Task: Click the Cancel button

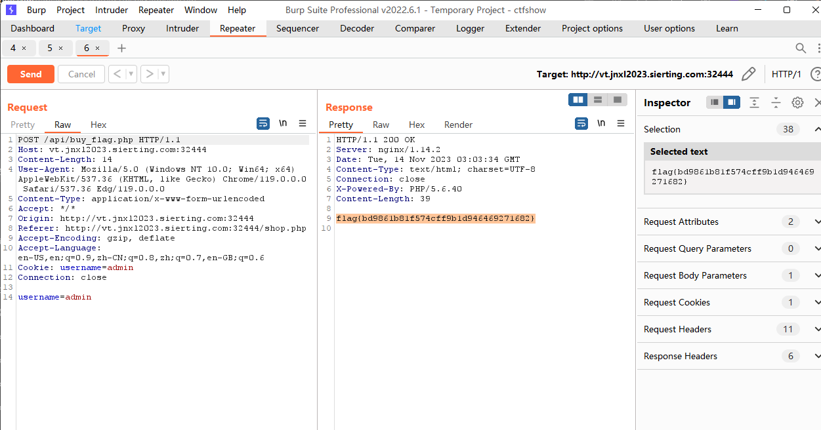Action: coord(81,74)
